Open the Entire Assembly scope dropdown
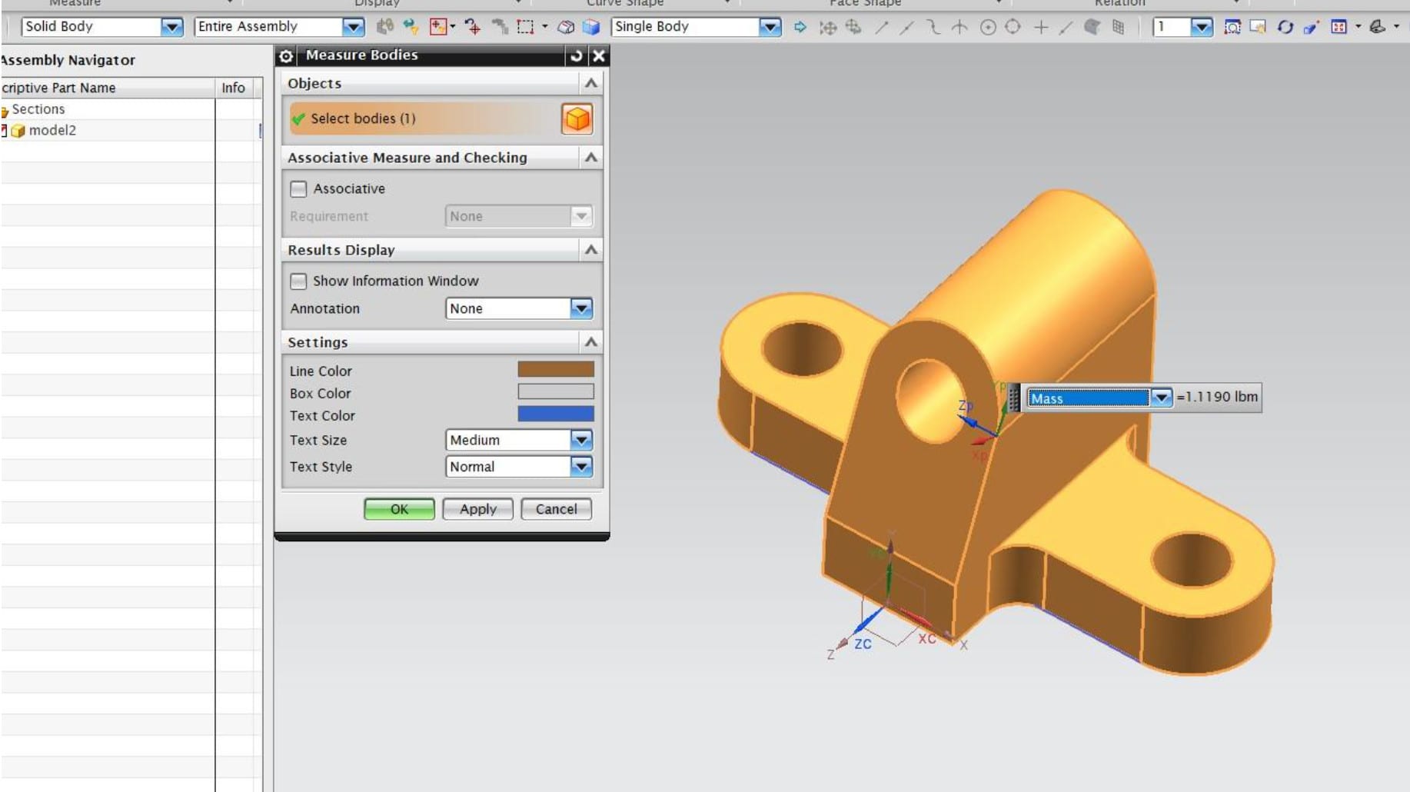This screenshot has height=792, width=1410. [354, 26]
